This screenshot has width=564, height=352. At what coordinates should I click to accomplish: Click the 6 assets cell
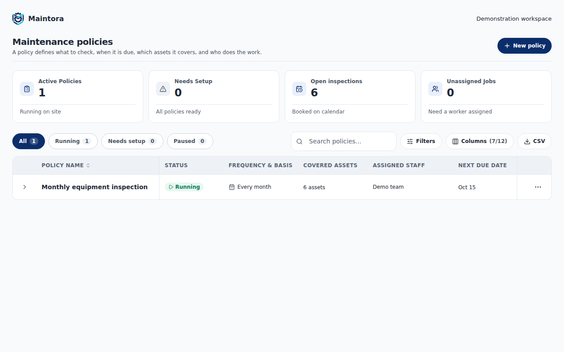click(x=314, y=187)
